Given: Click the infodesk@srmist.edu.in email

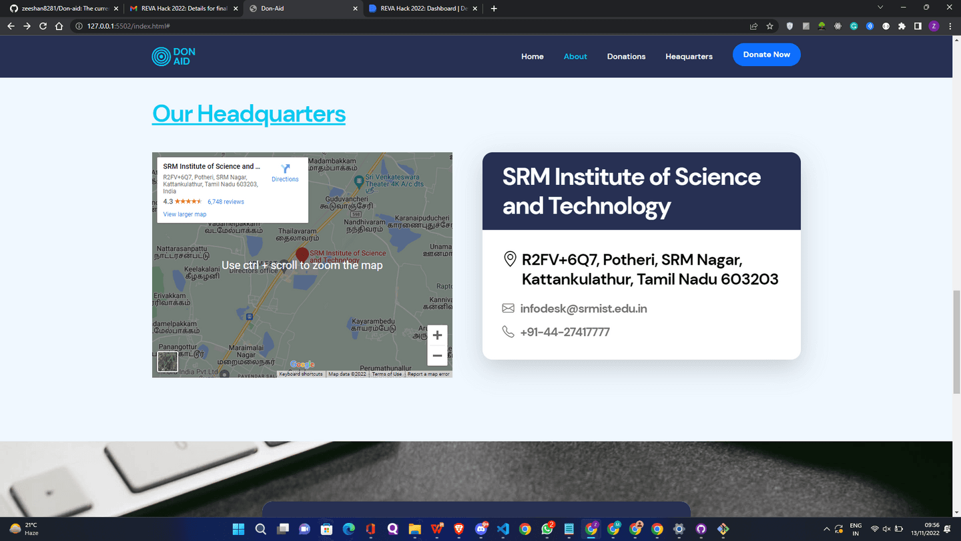Looking at the screenshot, I should (583, 309).
